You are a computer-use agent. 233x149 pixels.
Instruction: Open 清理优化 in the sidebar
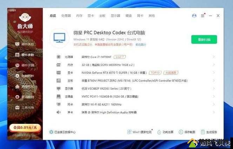point(25,86)
